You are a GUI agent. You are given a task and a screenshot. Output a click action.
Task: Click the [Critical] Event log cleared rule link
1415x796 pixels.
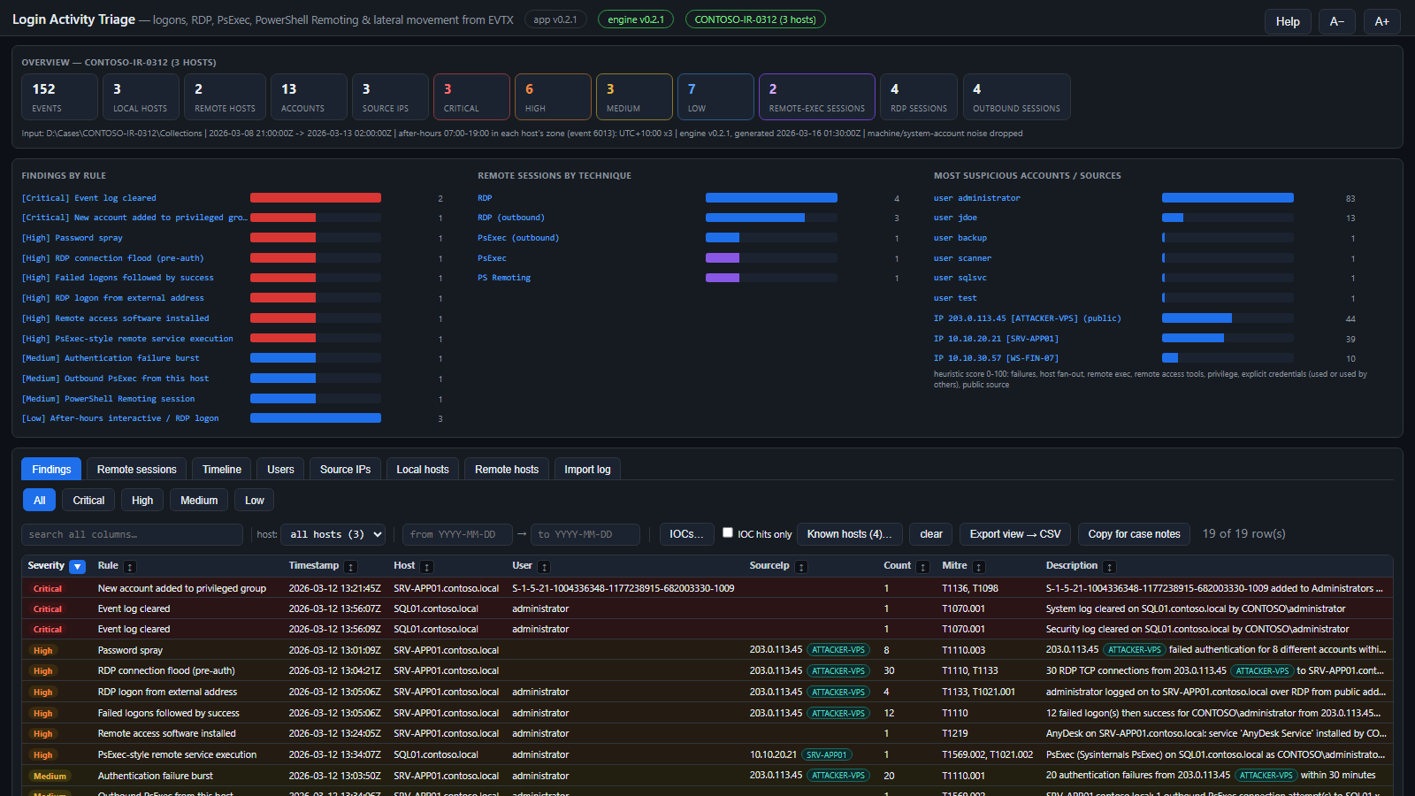click(x=88, y=198)
